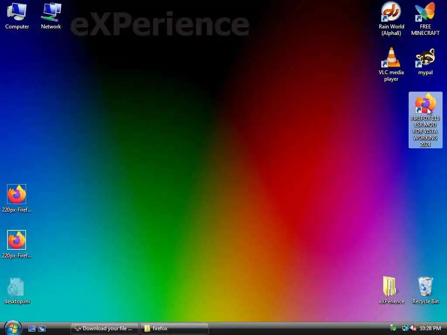This screenshot has width=447, height=335.
Task: Switch to Download your file taskbar window
Action: pyautogui.click(x=105, y=328)
